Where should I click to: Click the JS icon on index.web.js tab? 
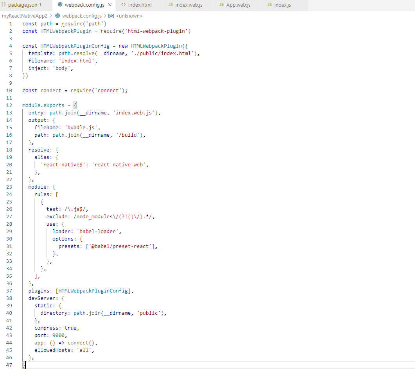171,5
